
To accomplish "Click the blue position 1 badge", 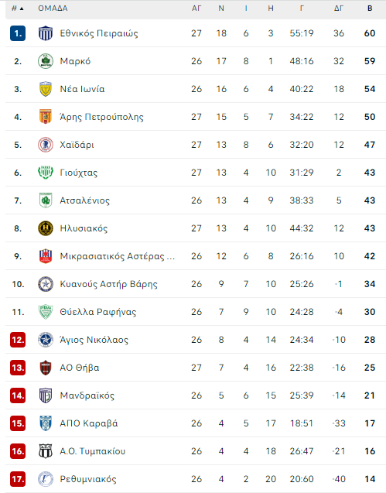I will point(18,33).
